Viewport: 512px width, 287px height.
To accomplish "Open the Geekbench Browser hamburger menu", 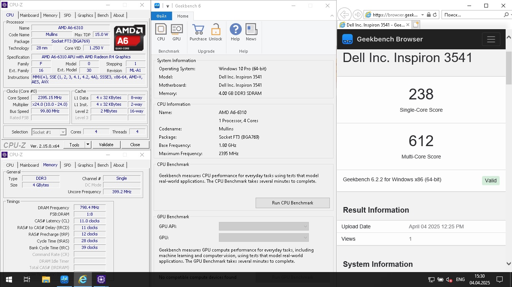I will pos(491,39).
